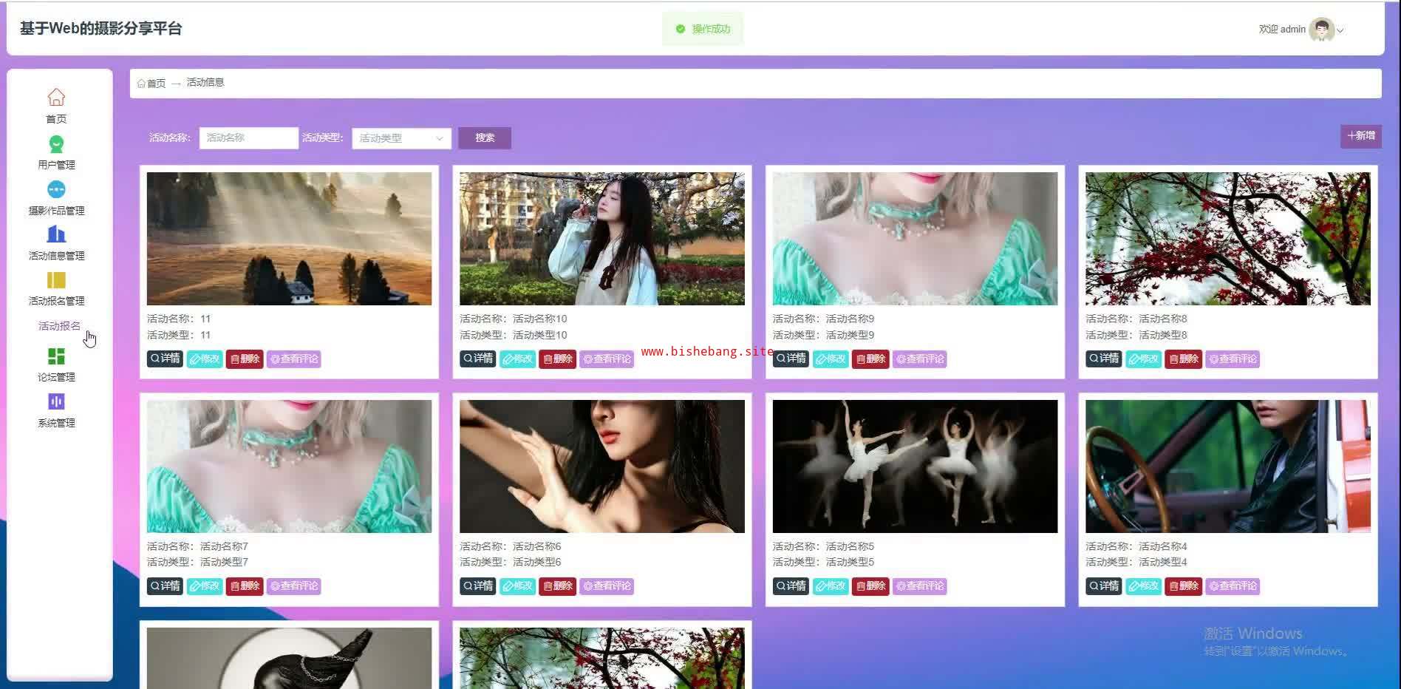Delete 活动名称8

click(1183, 359)
